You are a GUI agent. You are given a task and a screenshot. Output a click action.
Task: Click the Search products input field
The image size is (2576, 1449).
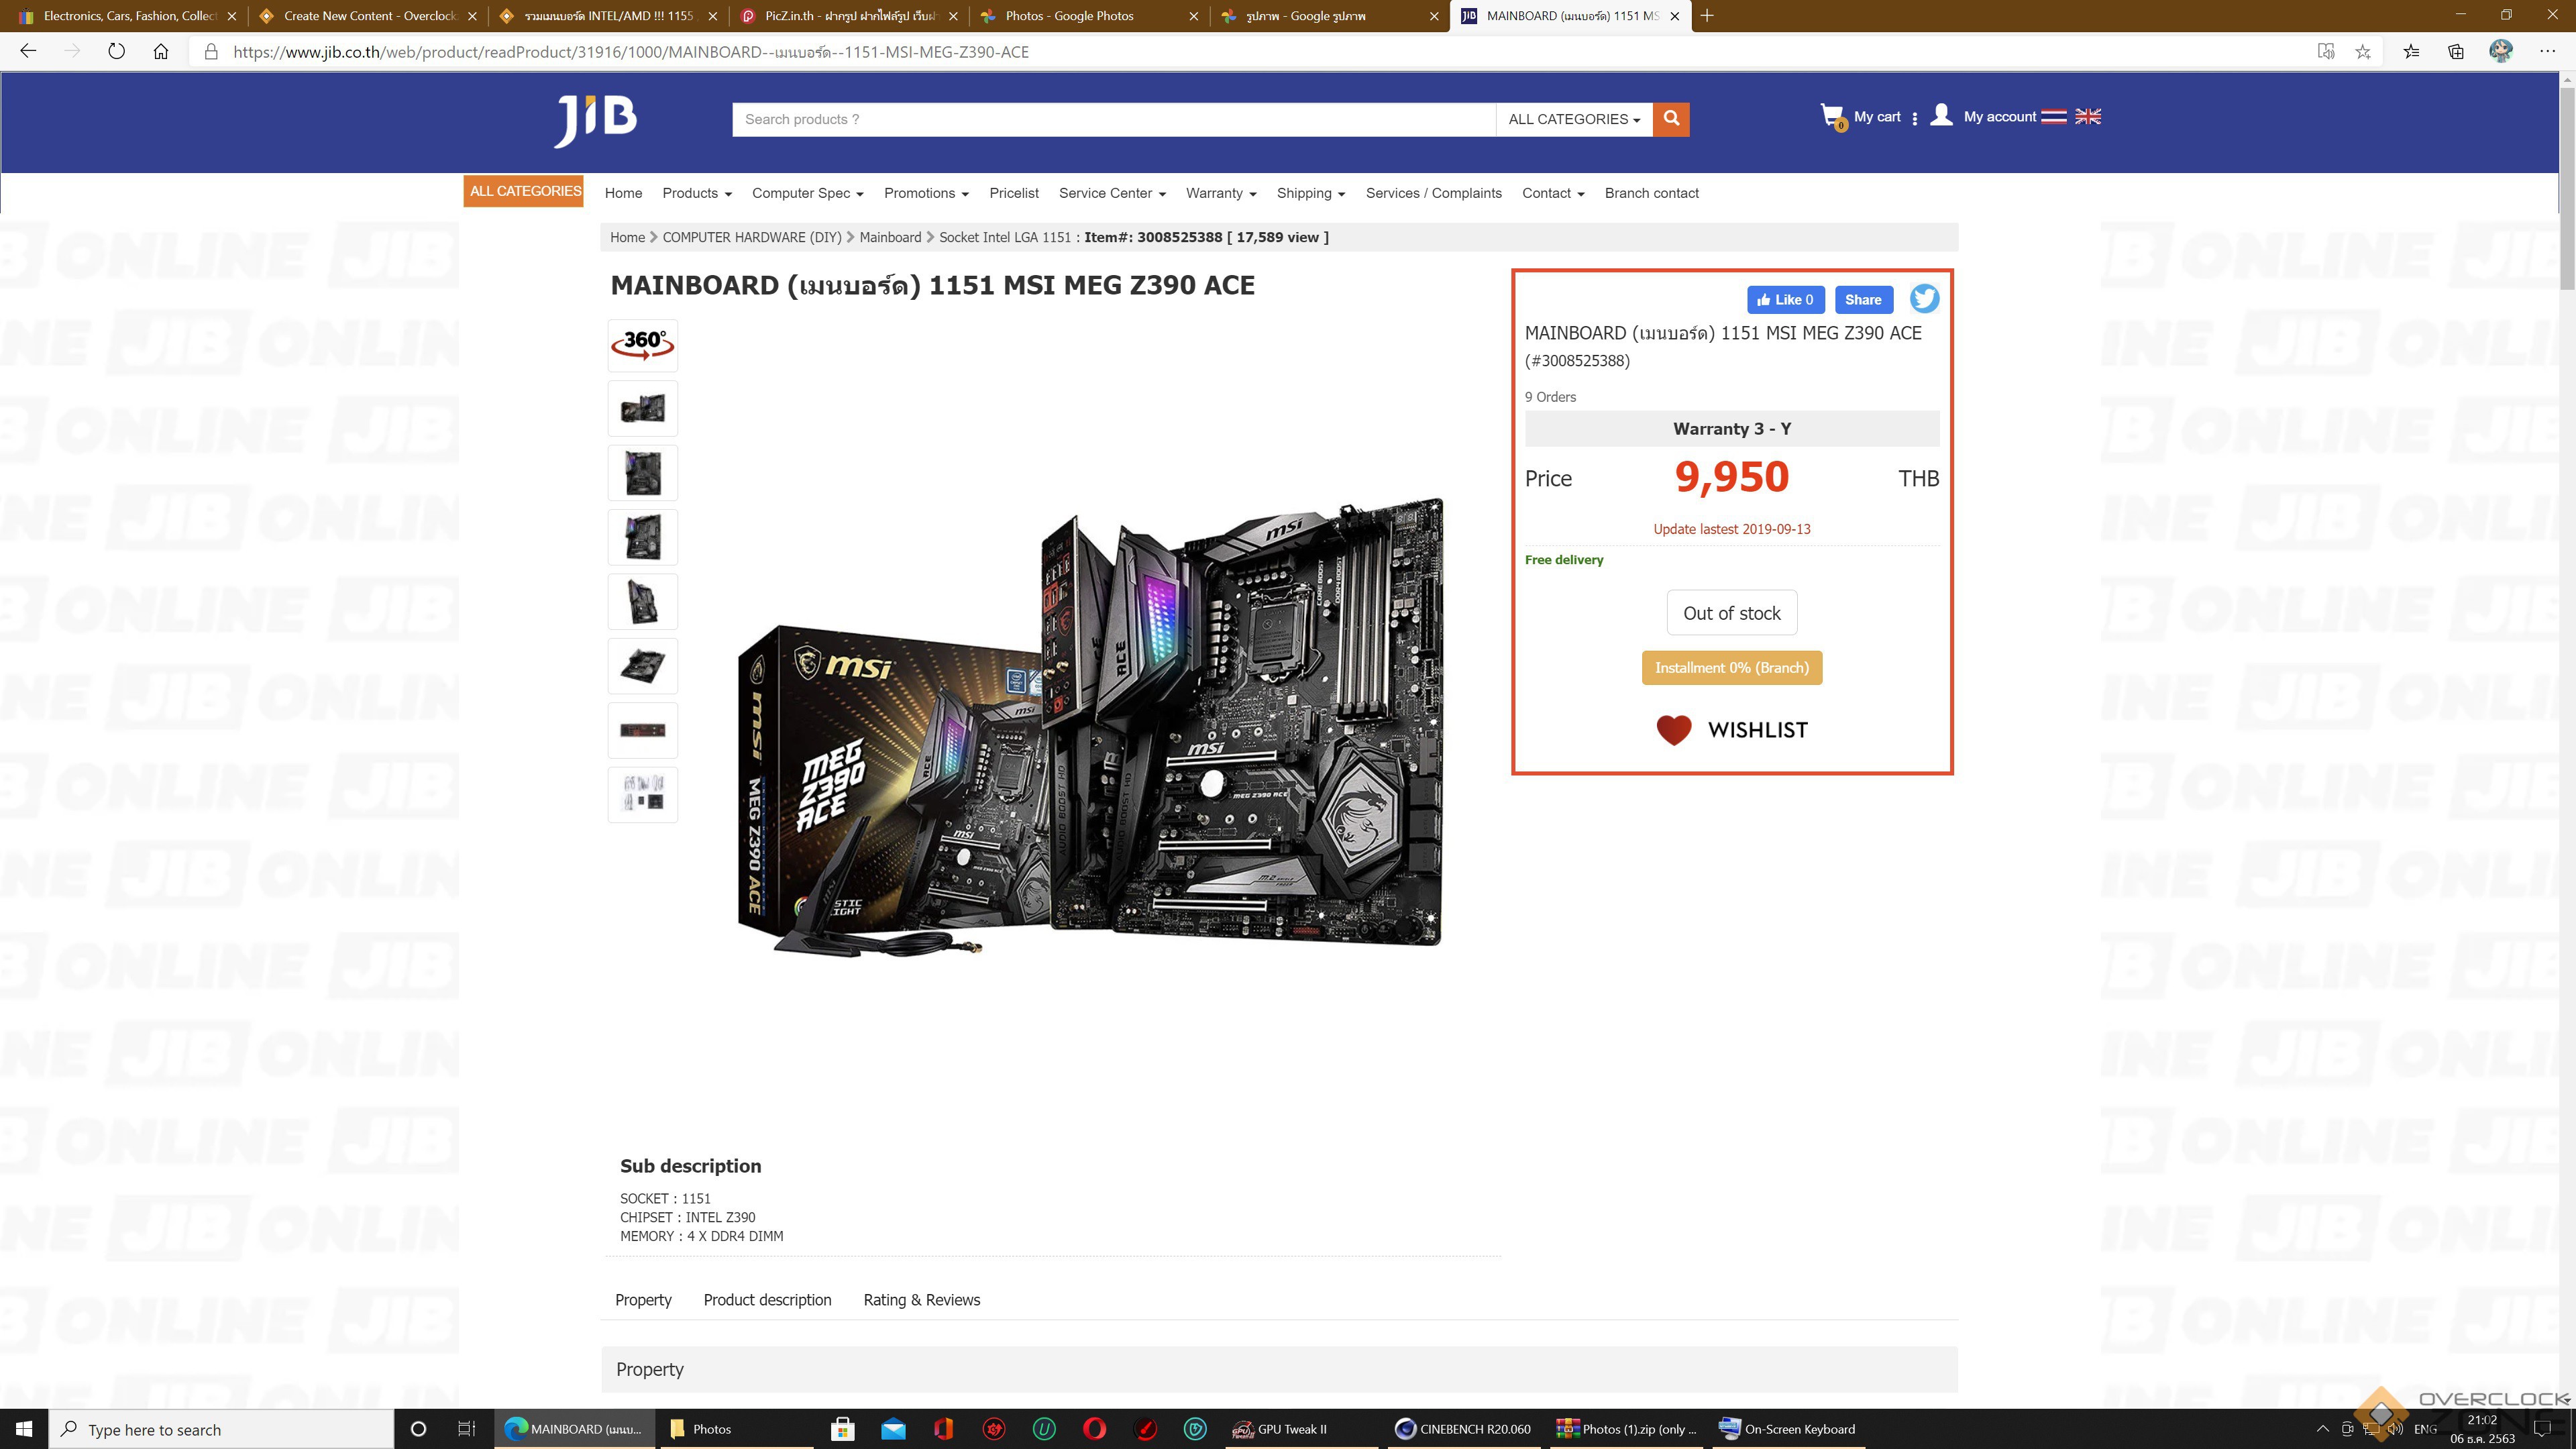coord(1114,119)
